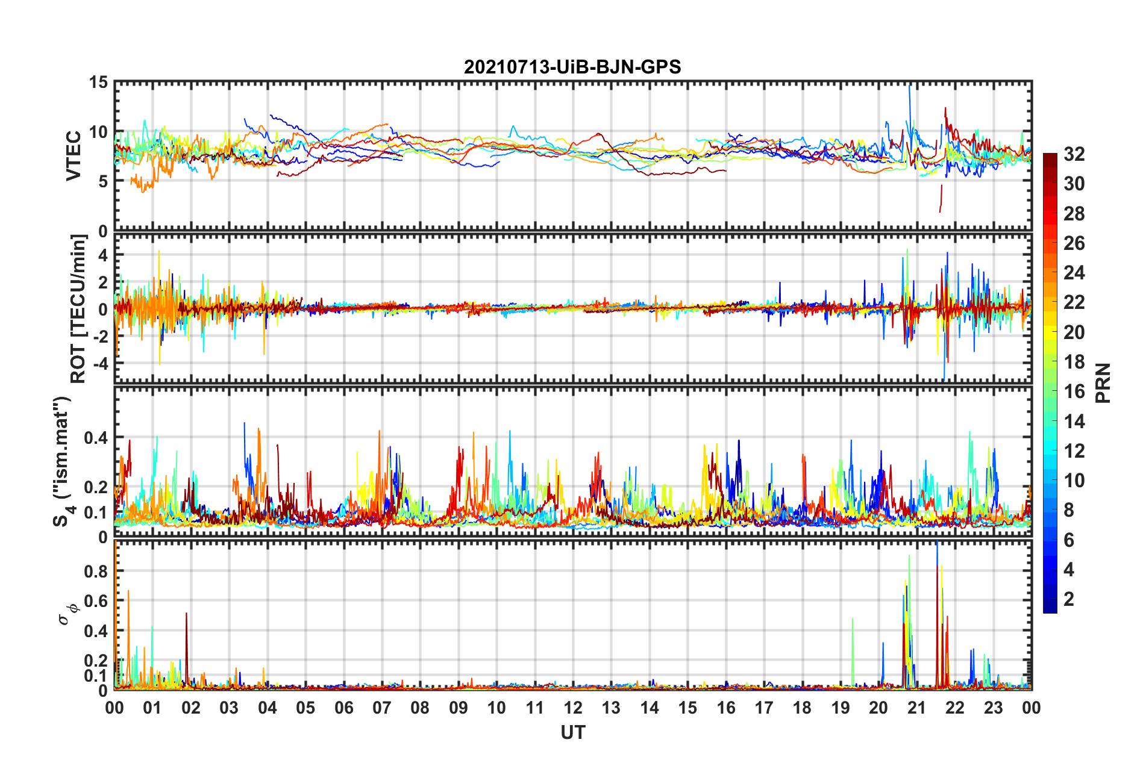Click x-axis tick label 03
The width and height of the screenshot is (1146, 766).
point(229,708)
